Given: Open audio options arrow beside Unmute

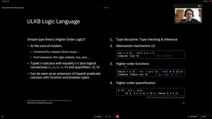Looking at the screenshot, I should click(103, 116).
